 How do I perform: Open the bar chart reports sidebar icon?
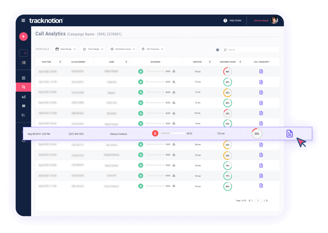point(23,97)
